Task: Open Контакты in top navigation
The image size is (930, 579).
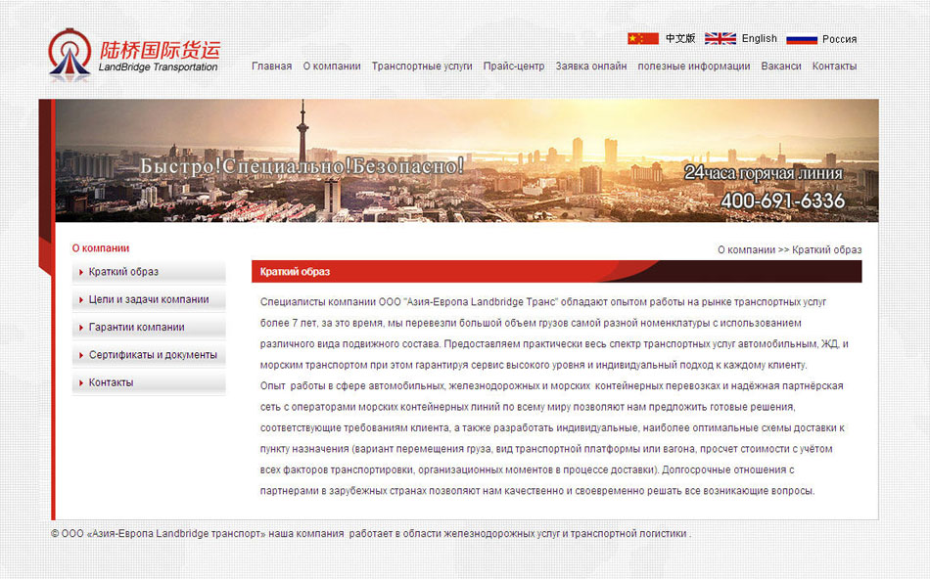Action: [x=834, y=67]
